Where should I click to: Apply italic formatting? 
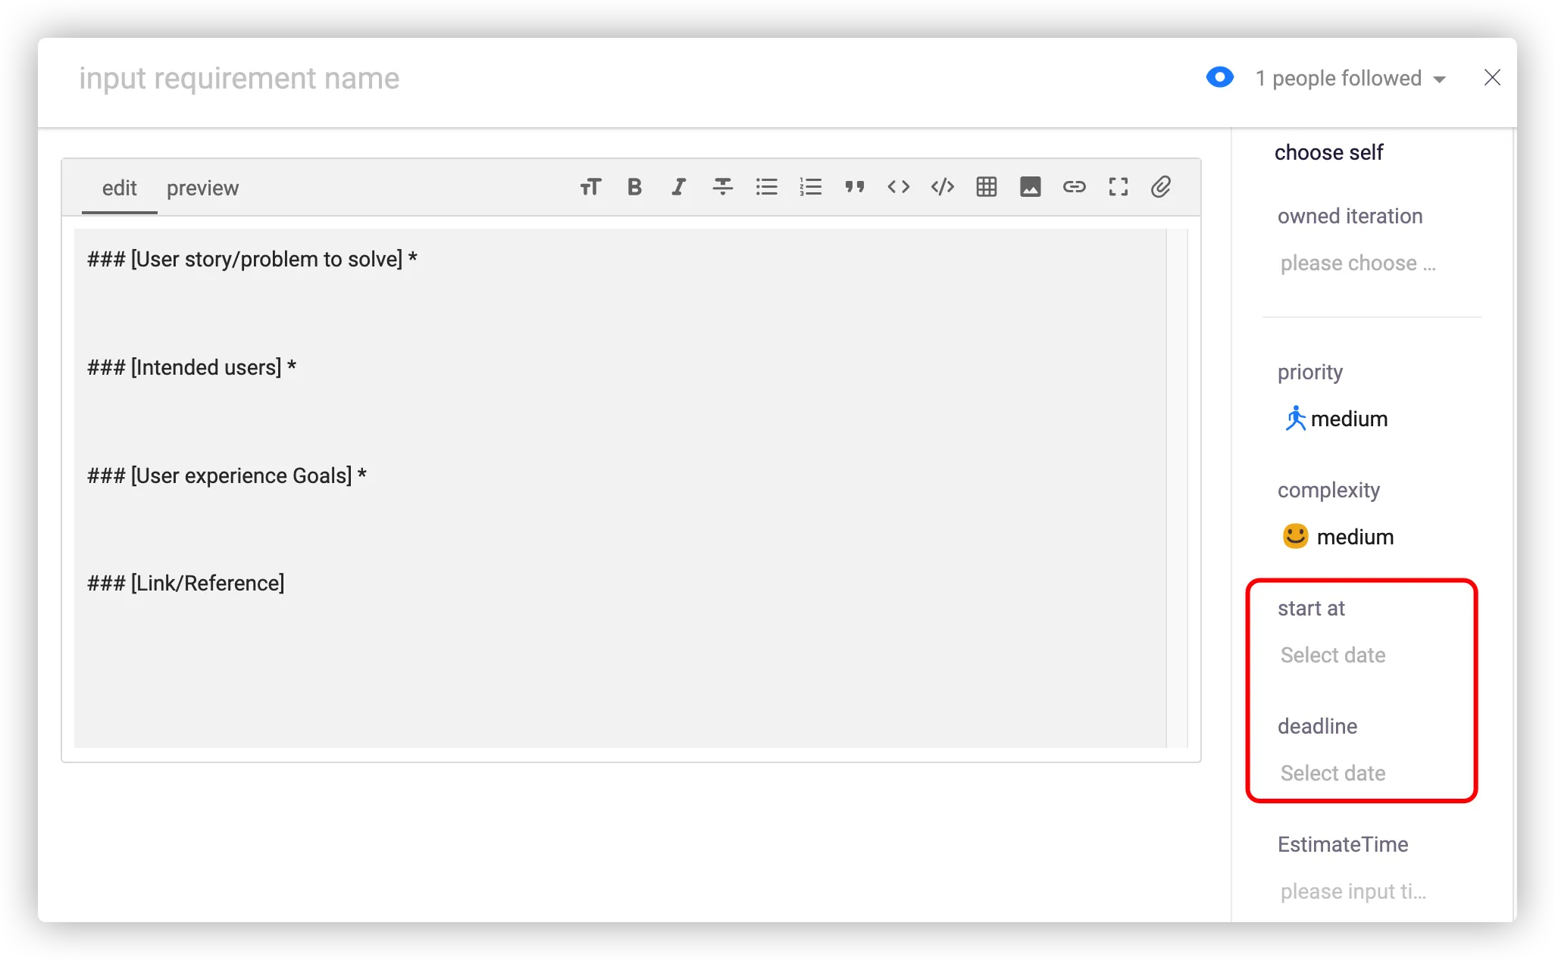pyautogui.click(x=678, y=187)
